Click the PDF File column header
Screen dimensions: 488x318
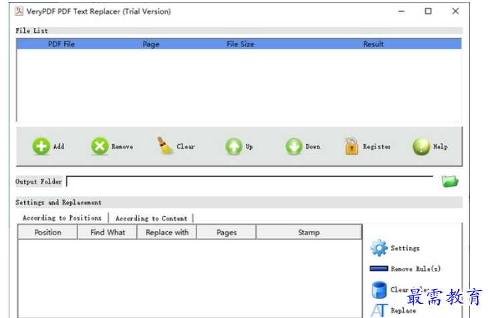62,44
